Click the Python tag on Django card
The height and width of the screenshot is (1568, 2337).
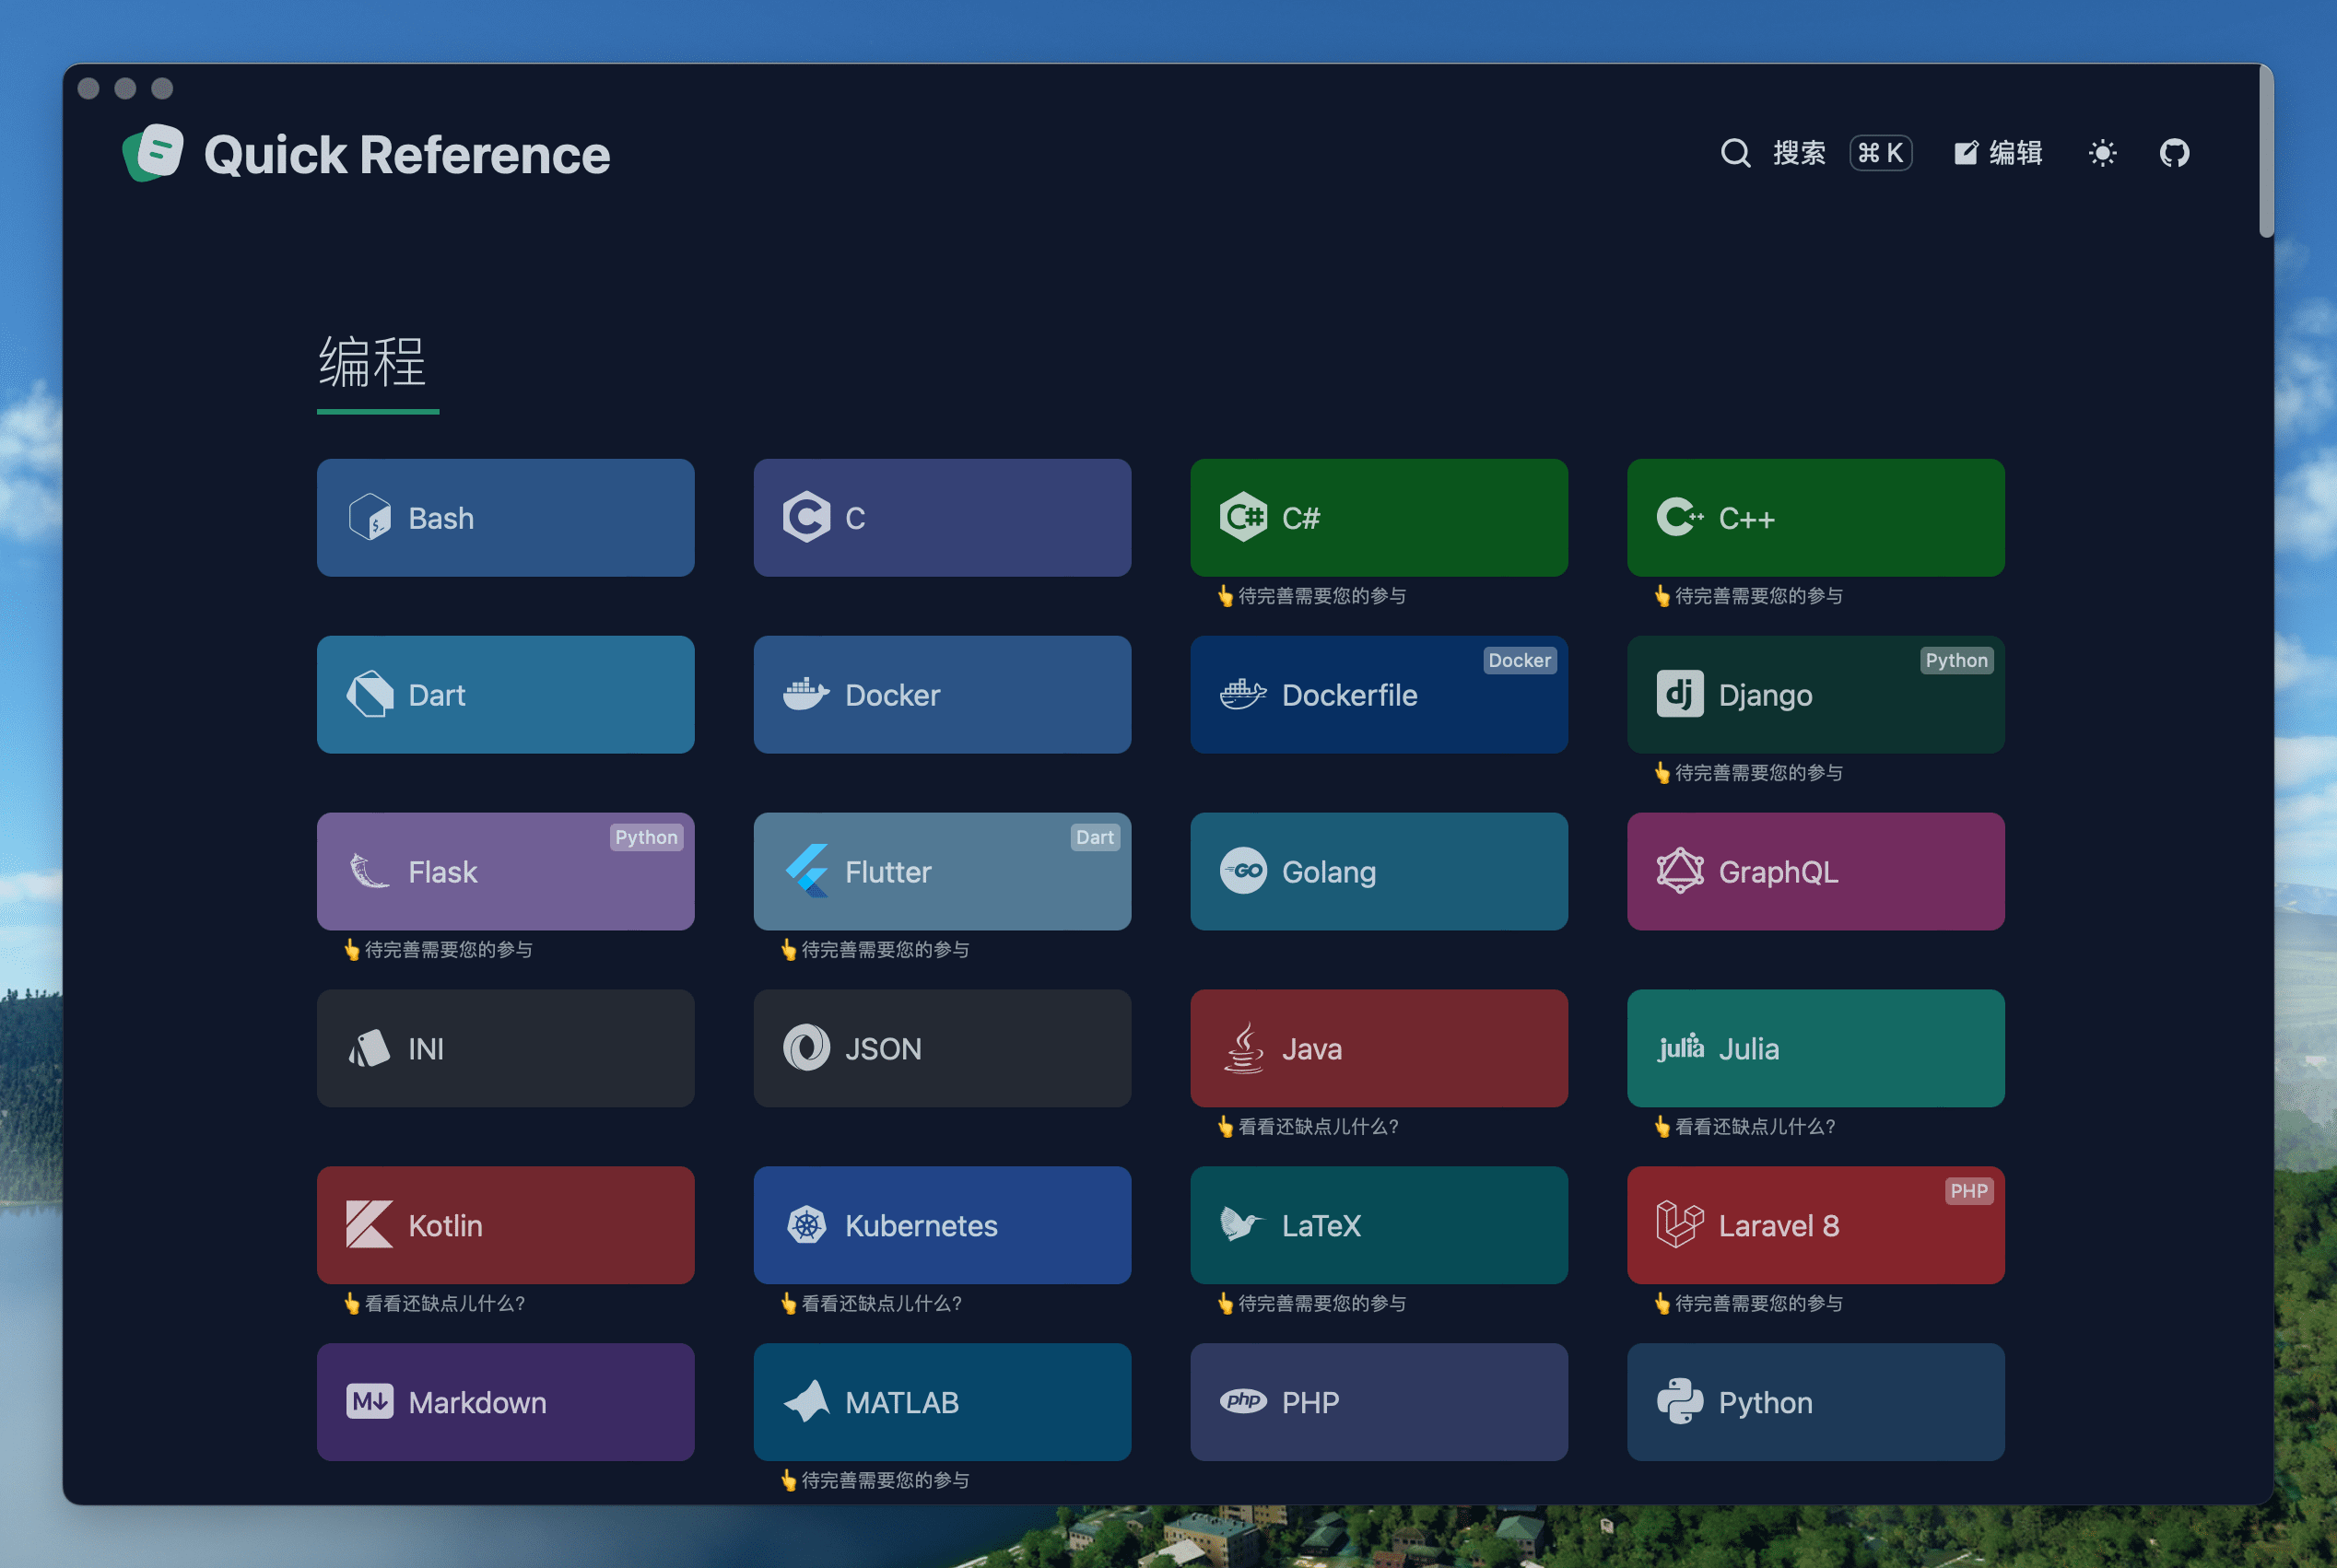tap(1956, 660)
